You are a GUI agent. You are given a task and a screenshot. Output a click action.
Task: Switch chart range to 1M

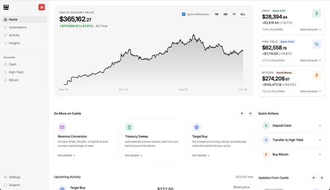point(216,14)
